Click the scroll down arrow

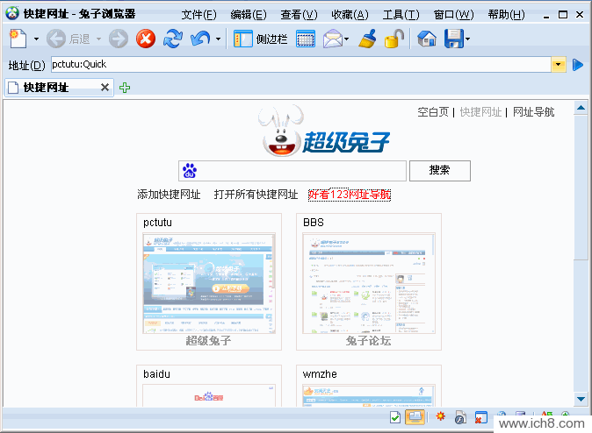coord(581,399)
